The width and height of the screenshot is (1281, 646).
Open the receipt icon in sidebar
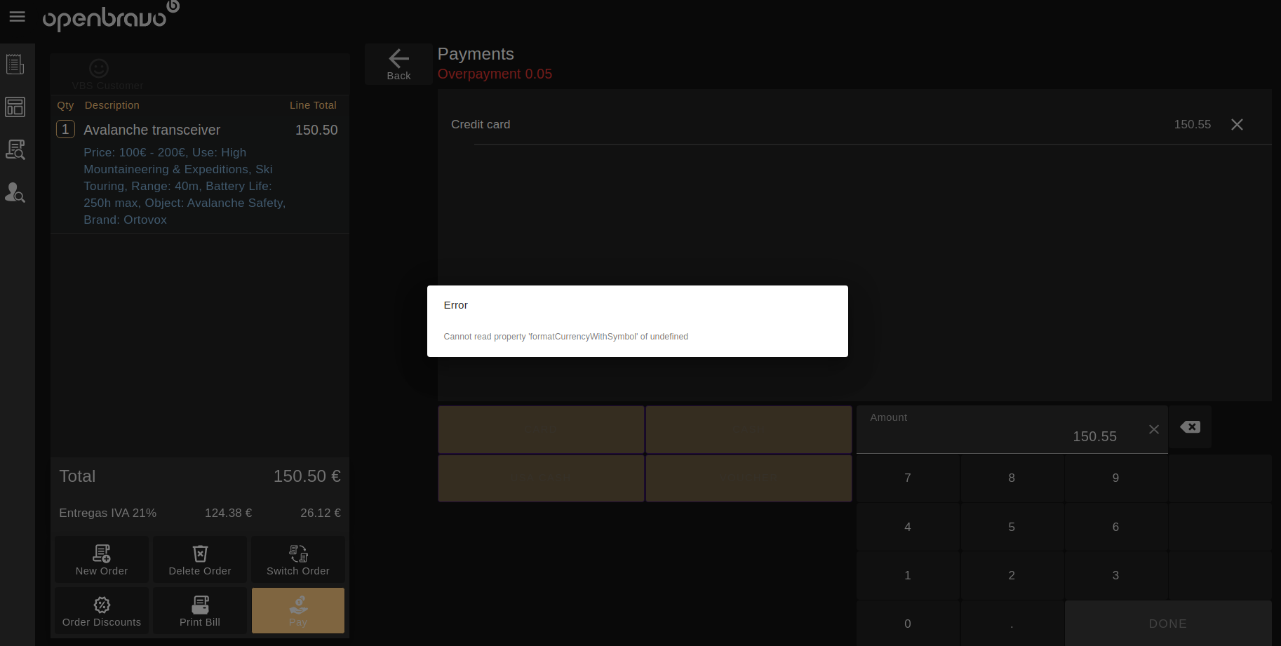point(15,65)
